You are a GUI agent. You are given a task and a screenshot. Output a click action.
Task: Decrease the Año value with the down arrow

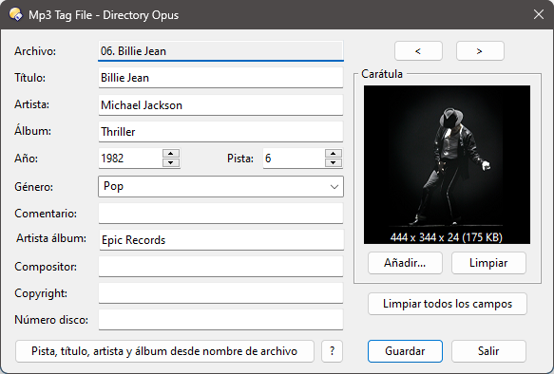pos(171,162)
